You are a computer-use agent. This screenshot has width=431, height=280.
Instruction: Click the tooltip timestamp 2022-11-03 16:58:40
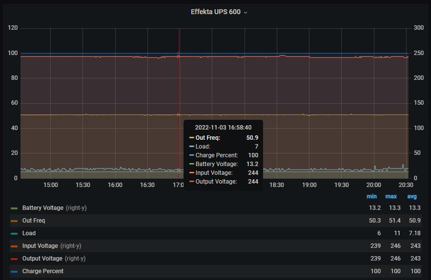(223, 128)
